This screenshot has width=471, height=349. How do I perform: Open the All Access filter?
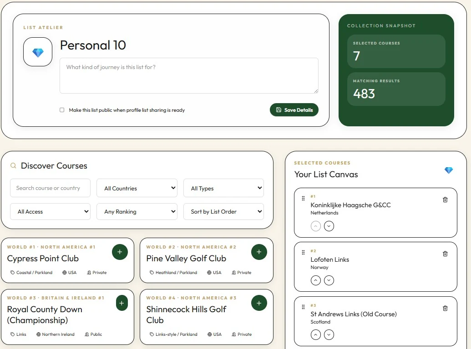pyautogui.click(x=50, y=211)
